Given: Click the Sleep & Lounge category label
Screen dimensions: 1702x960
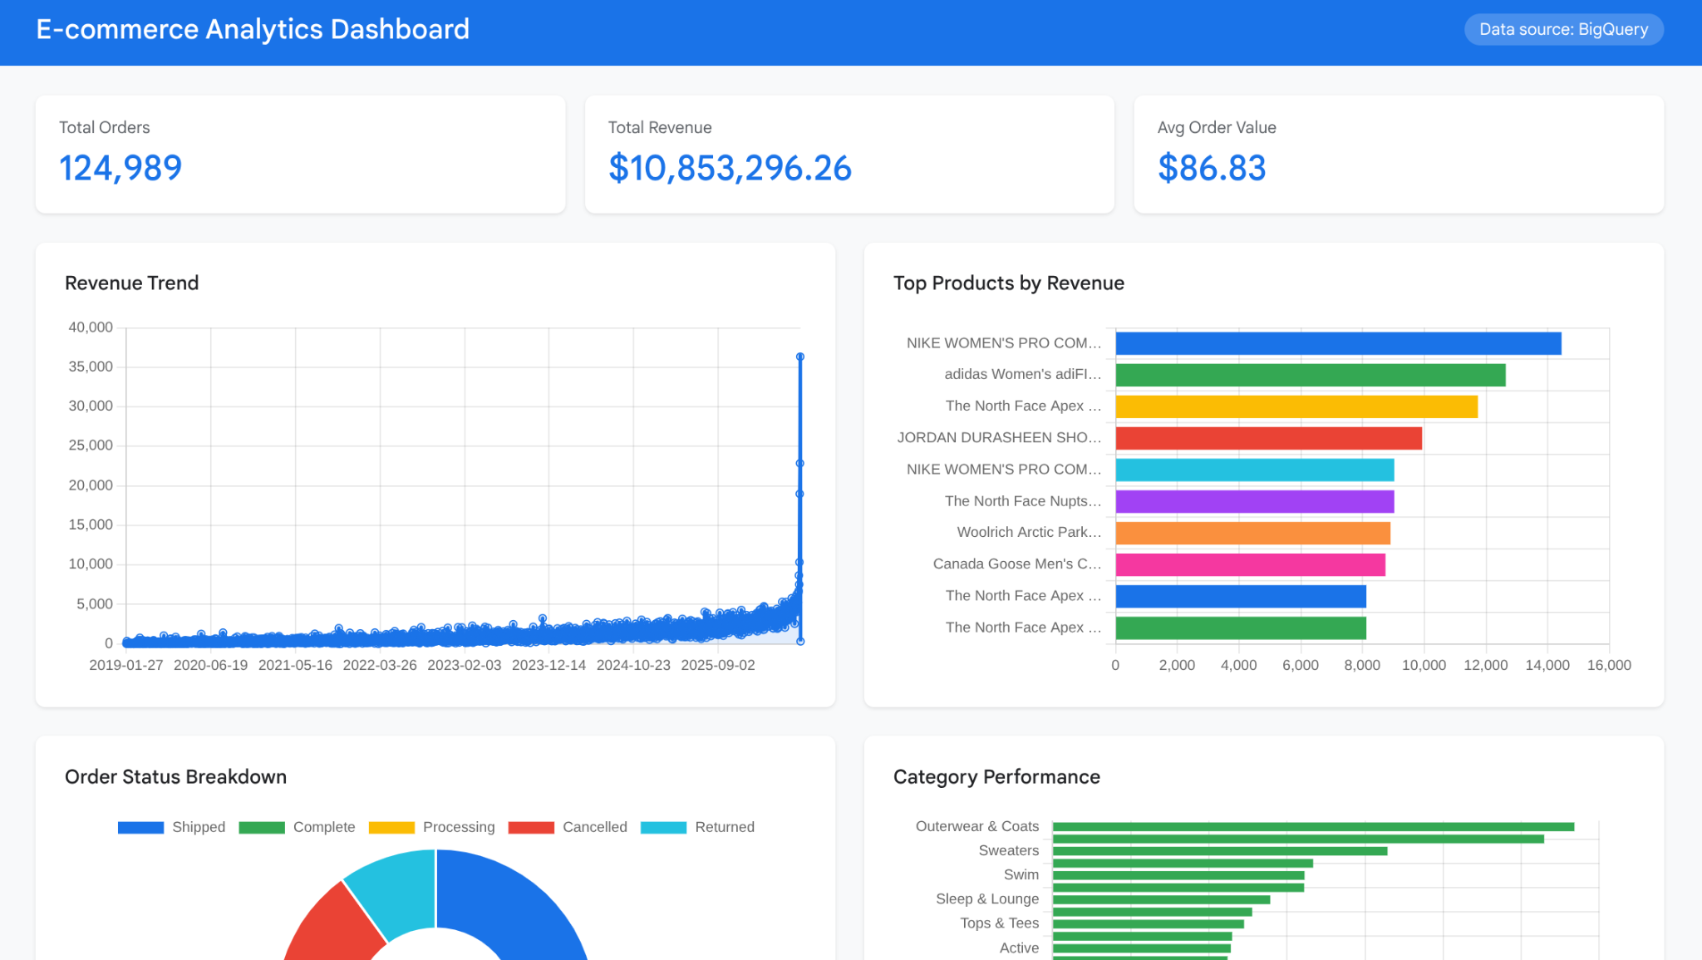Looking at the screenshot, I should coord(987,898).
